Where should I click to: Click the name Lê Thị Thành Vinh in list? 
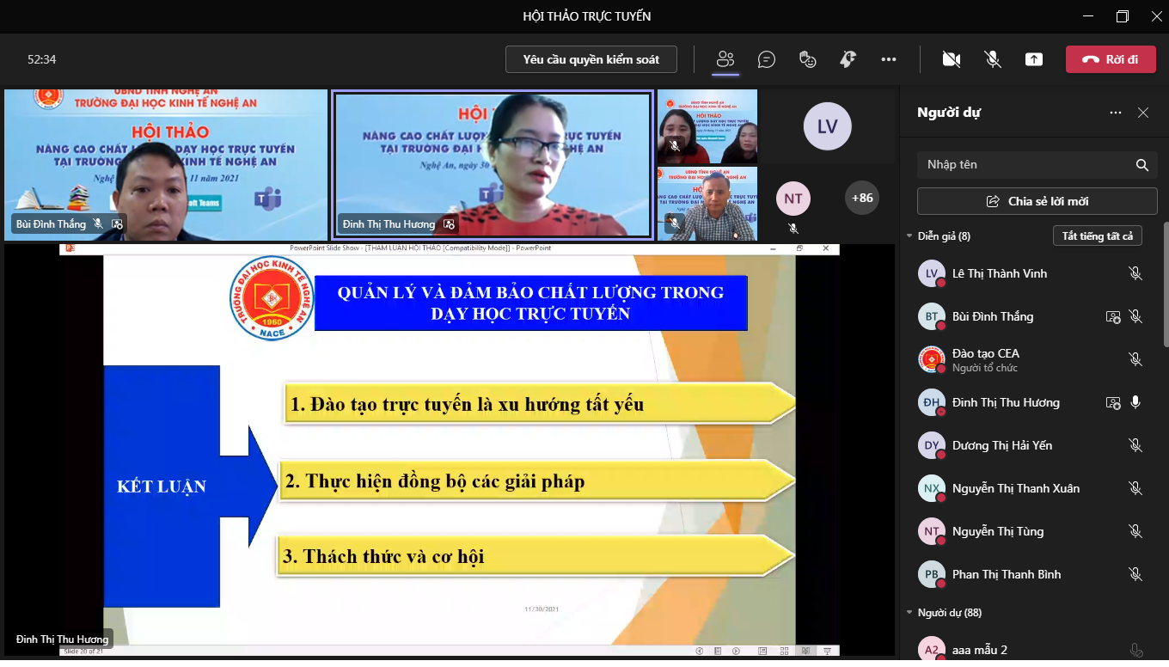coord(1000,273)
